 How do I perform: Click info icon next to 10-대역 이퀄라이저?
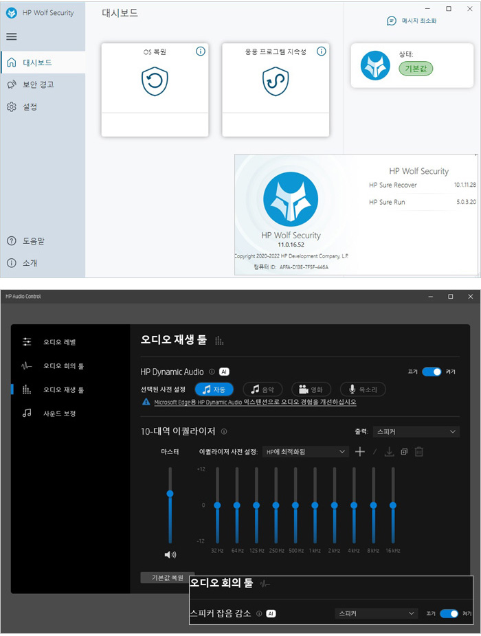click(223, 431)
